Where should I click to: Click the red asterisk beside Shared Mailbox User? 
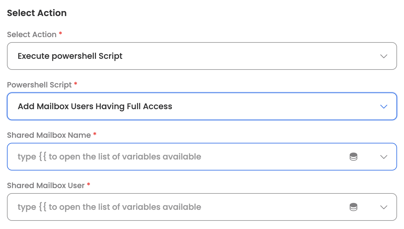point(88,185)
